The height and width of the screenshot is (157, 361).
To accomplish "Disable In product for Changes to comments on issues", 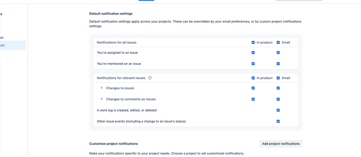I will pos(253,99).
